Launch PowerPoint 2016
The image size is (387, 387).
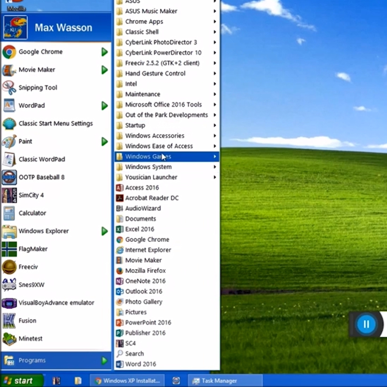[167, 322]
